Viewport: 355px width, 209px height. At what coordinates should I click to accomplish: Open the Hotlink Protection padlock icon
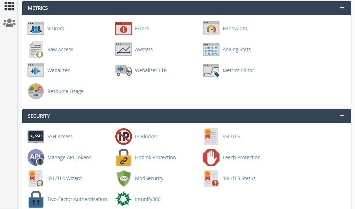tap(124, 157)
